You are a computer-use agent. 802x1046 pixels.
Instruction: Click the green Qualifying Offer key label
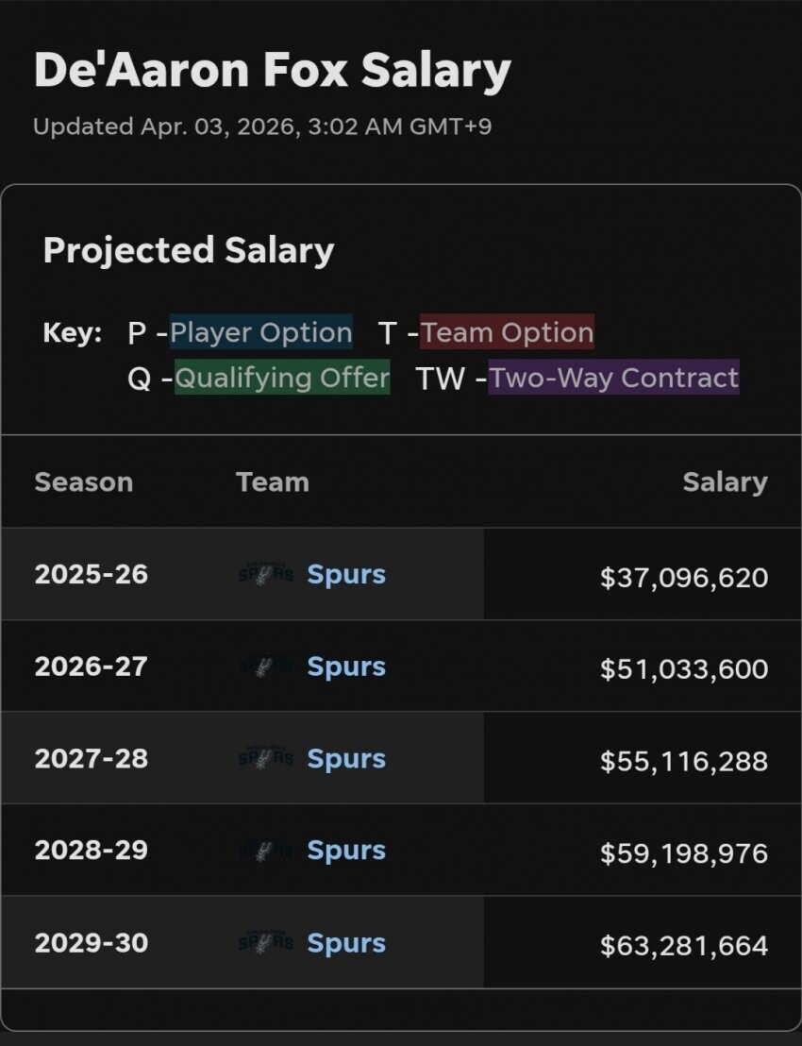pos(282,378)
